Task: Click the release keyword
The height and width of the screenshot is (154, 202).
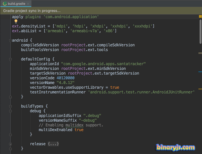Action: (38, 144)
